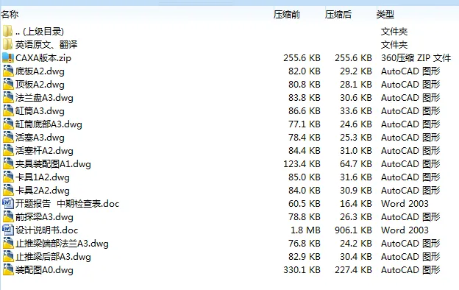Select the file name 法兰盘A3.dwg
Screen dimensions: 459x290
pos(44,98)
